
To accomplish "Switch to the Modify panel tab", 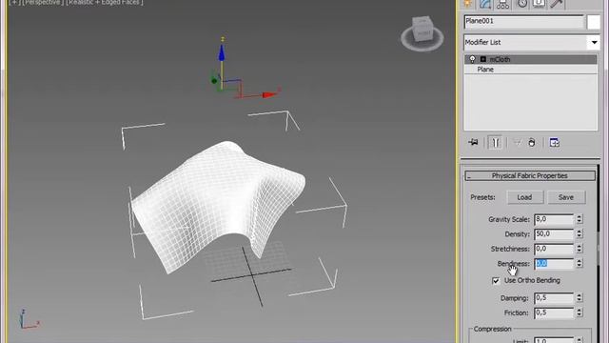I will (x=485, y=4).
